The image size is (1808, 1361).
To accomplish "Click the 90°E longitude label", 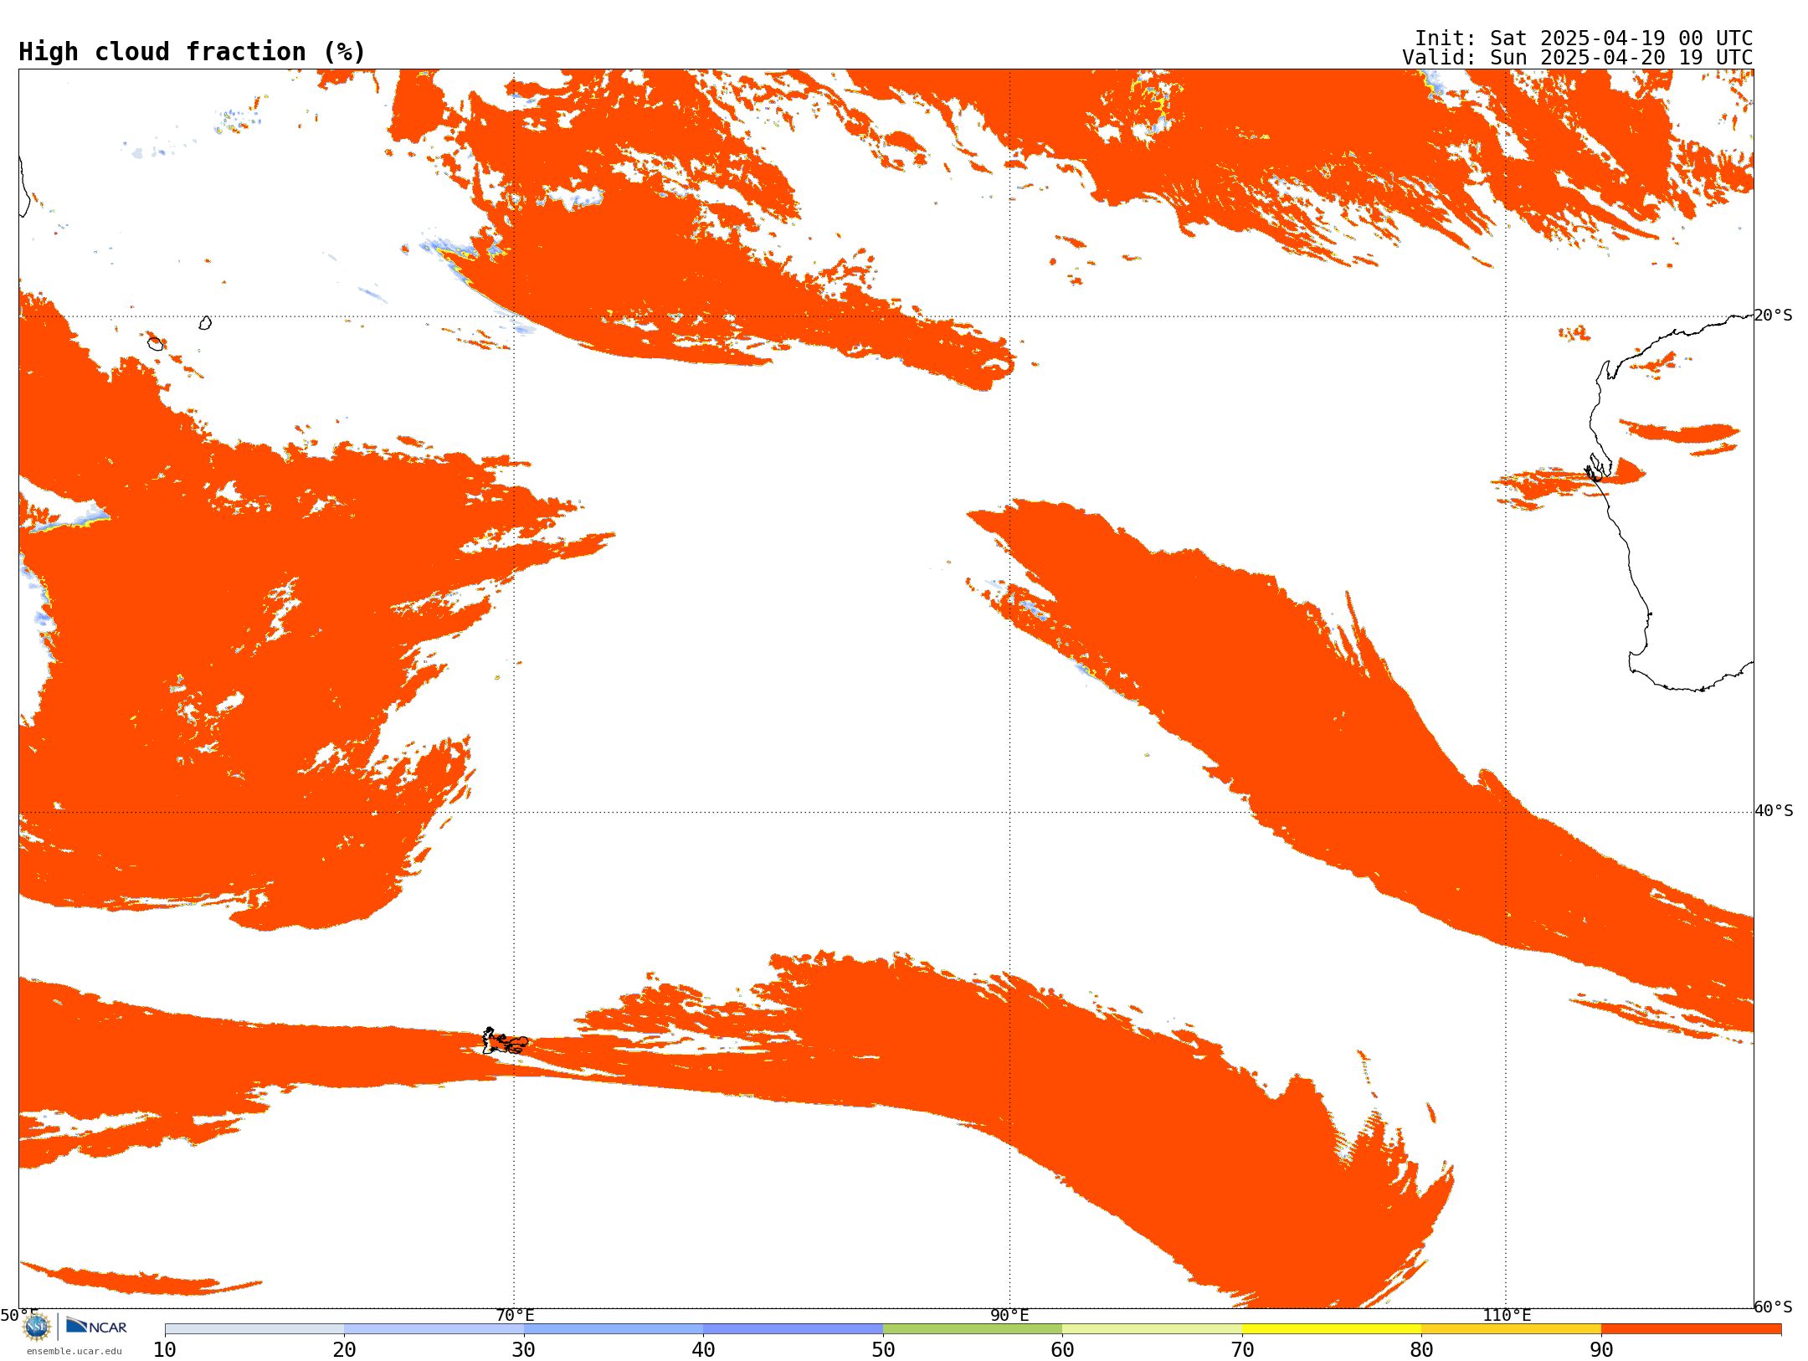I will coord(1010,1315).
